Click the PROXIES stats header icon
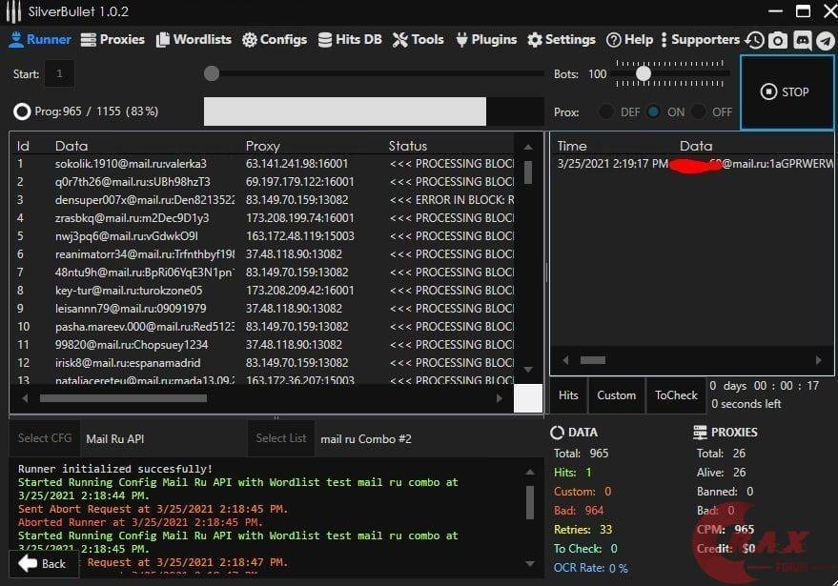 [x=700, y=433]
